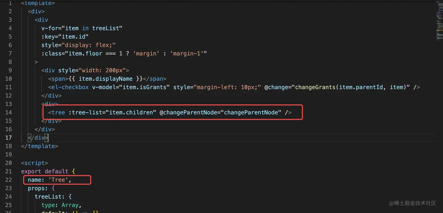Screen dimensions: 443x213
Task: Click line number 22 in the gutter
Action: [x=8, y=180]
